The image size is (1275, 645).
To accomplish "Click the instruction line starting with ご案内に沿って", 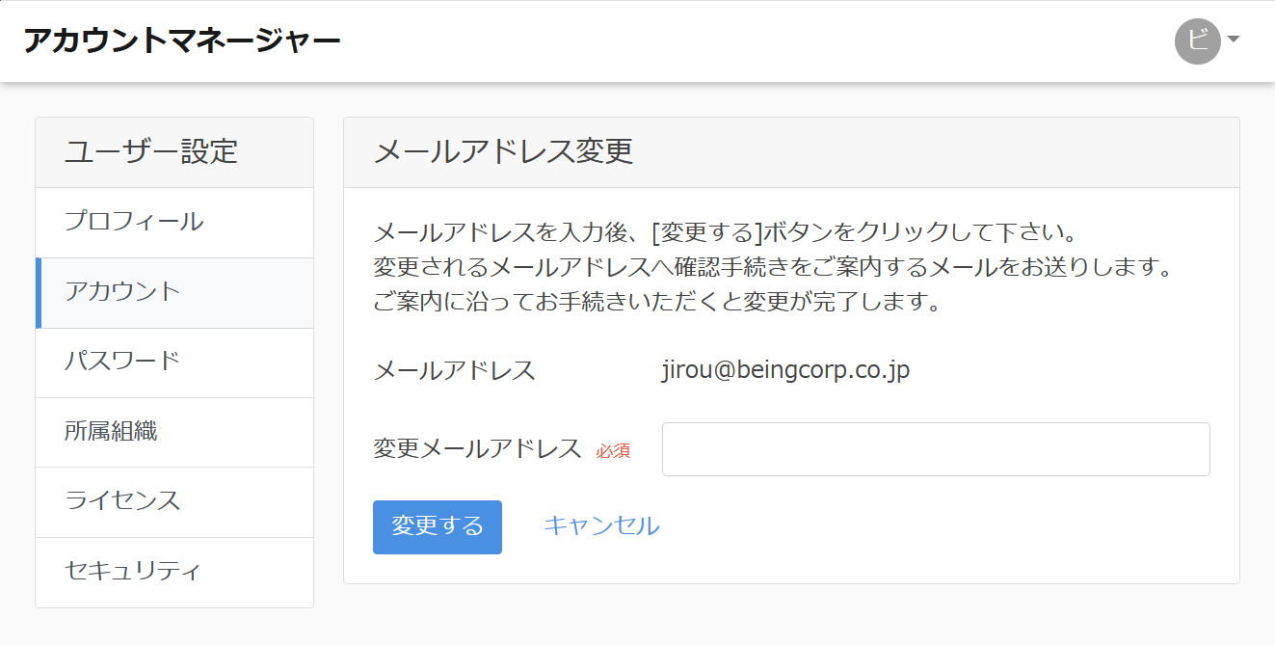I will click(655, 303).
